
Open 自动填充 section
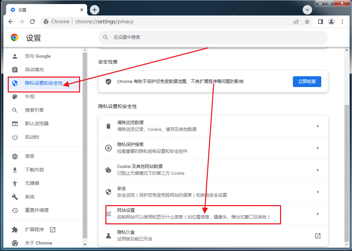[43, 70]
